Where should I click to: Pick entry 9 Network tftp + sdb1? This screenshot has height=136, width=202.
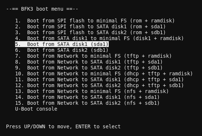[x=89, y=68]
